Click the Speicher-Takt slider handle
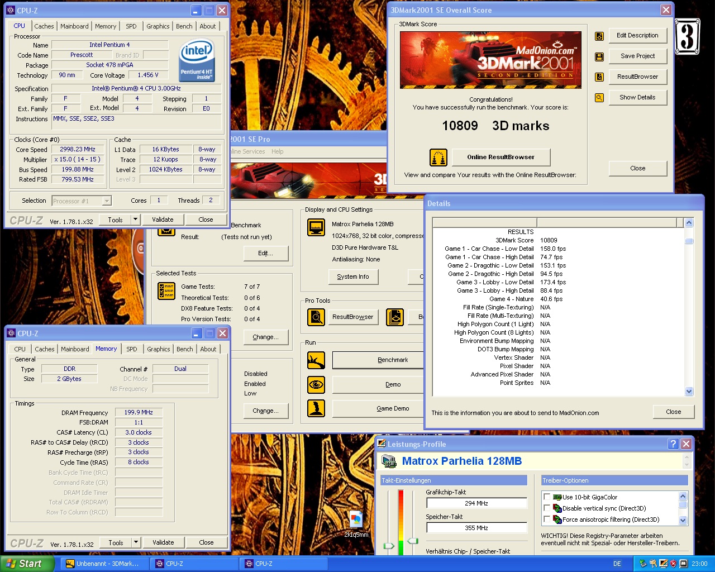Screen dimensions: 715x572 [413, 541]
